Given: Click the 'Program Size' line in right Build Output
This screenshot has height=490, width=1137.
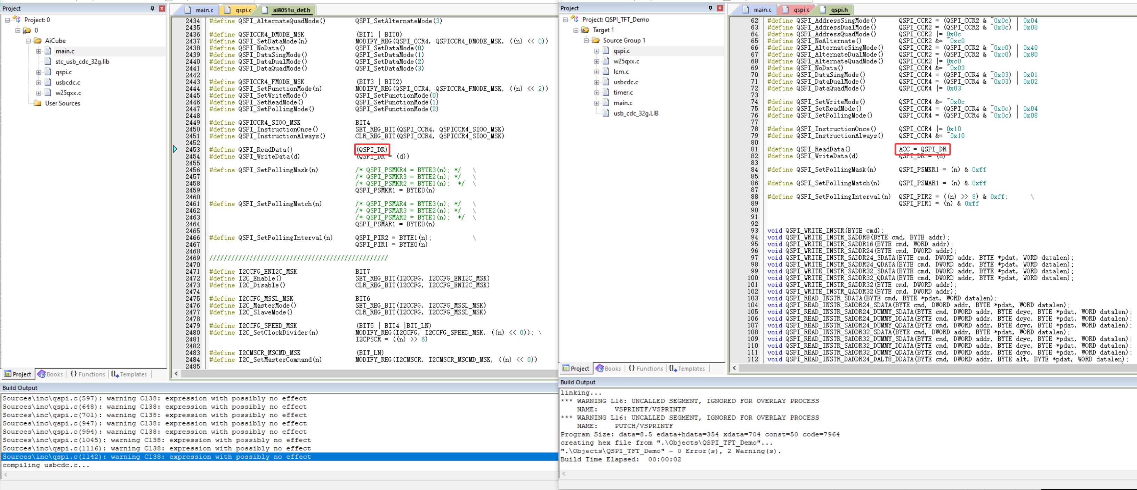Looking at the screenshot, I should (x=700, y=434).
